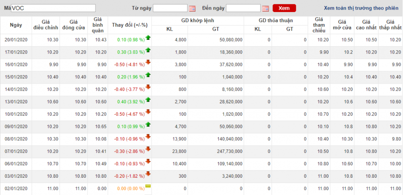Click the green up arrow on 09/01/2020 row
This screenshot has width=403, height=195.
pos(148,124)
